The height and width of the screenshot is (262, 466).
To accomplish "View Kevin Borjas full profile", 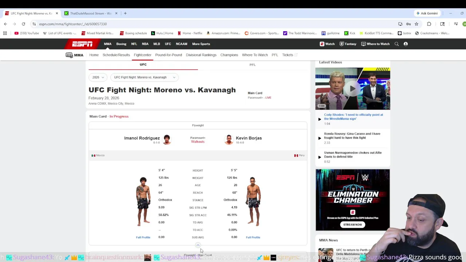I will click(x=253, y=237).
